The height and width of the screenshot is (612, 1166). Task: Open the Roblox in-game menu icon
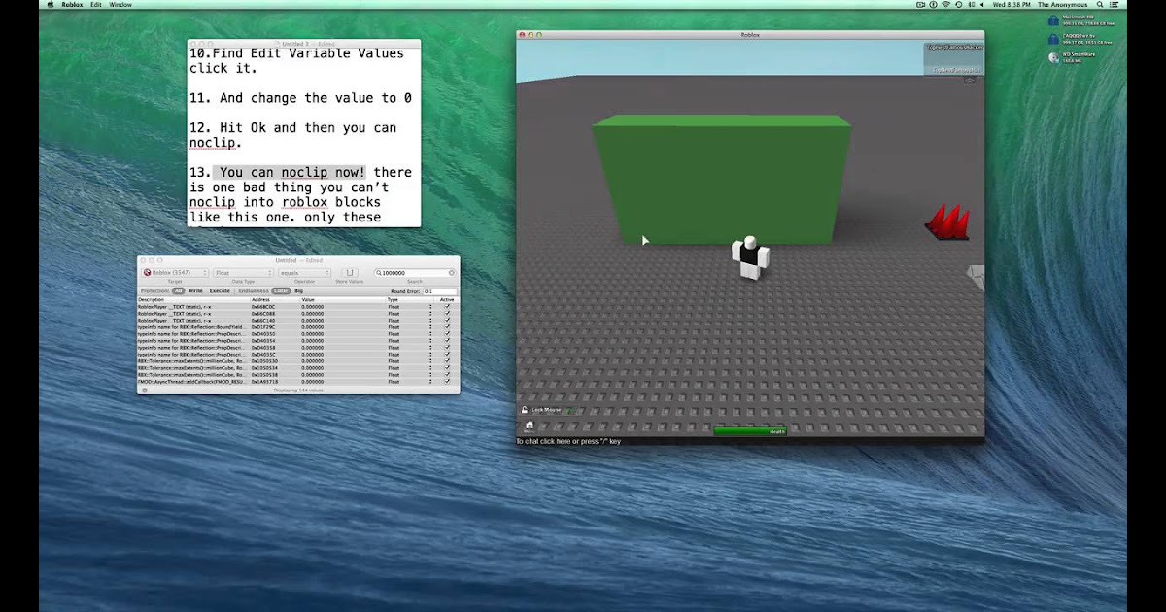point(530,425)
